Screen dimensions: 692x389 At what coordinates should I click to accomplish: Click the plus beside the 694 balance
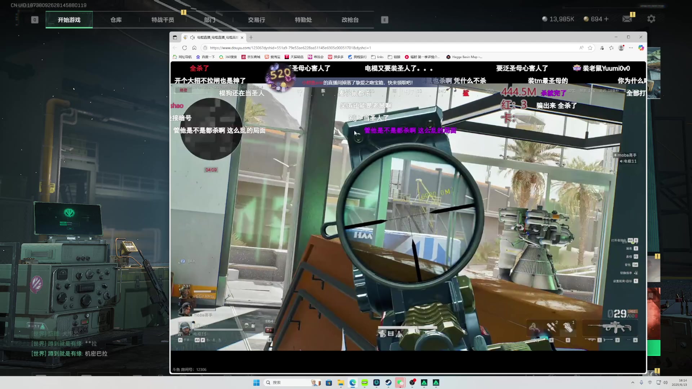(x=607, y=19)
